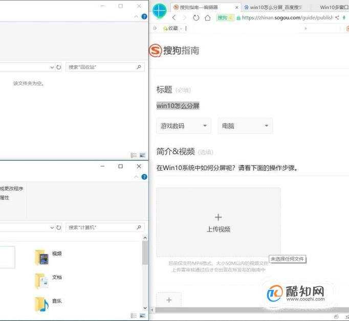Click the Sogou browser logo icon
Screen dimensions: 349x321
pyautogui.click(x=159, y=11)
